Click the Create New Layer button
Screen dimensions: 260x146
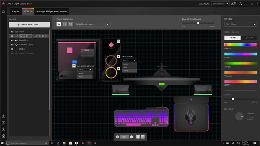[x=29, y=25]
